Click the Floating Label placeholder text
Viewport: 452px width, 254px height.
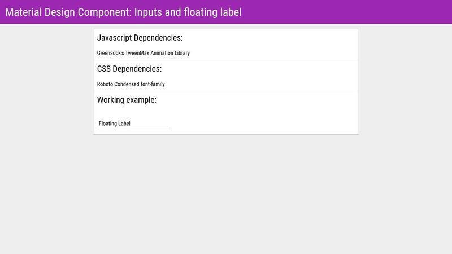tap(115, 124)
